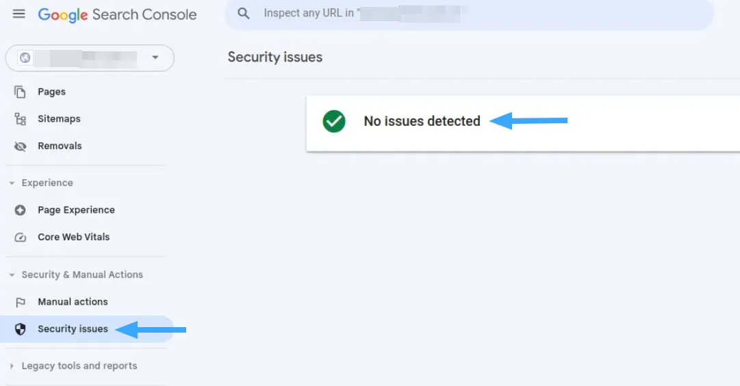Open the Sitemaps menu item
This screenshot has height=386, width=740.
tap(59, 119)
